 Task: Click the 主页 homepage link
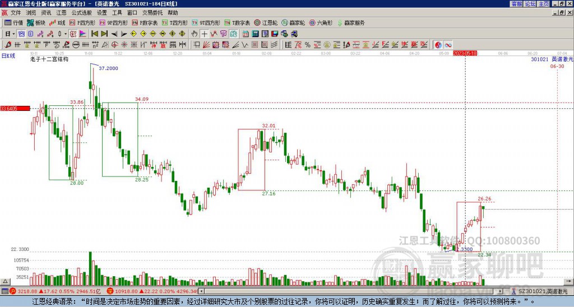point(544,4)
